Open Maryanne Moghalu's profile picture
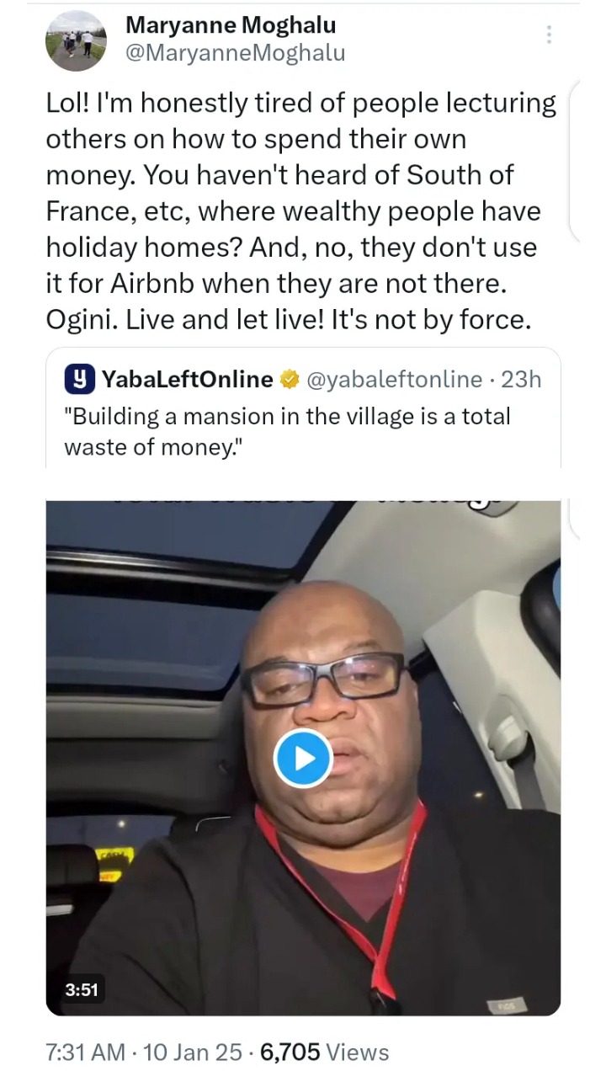This screenshot has height=1071, width=606. [76, 41]
